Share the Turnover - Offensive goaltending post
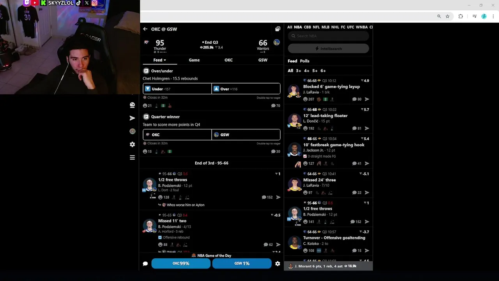The height and width of the screenshot is (281, 499). 367,251
